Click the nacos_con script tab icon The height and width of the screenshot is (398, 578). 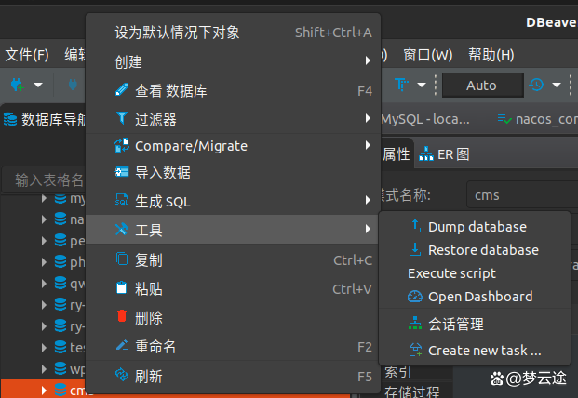[x=504, y=119]
